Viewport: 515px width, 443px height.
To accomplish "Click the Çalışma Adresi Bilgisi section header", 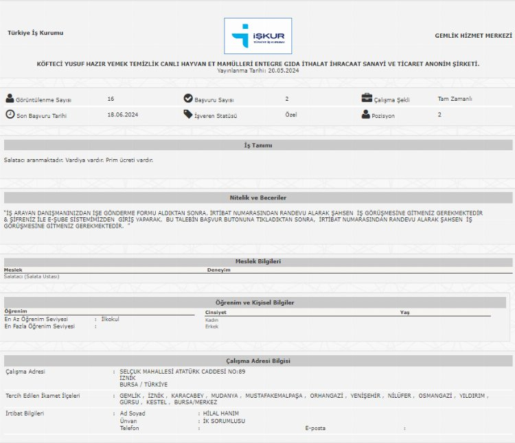I will pyautogui.click(x=257, y=361).
